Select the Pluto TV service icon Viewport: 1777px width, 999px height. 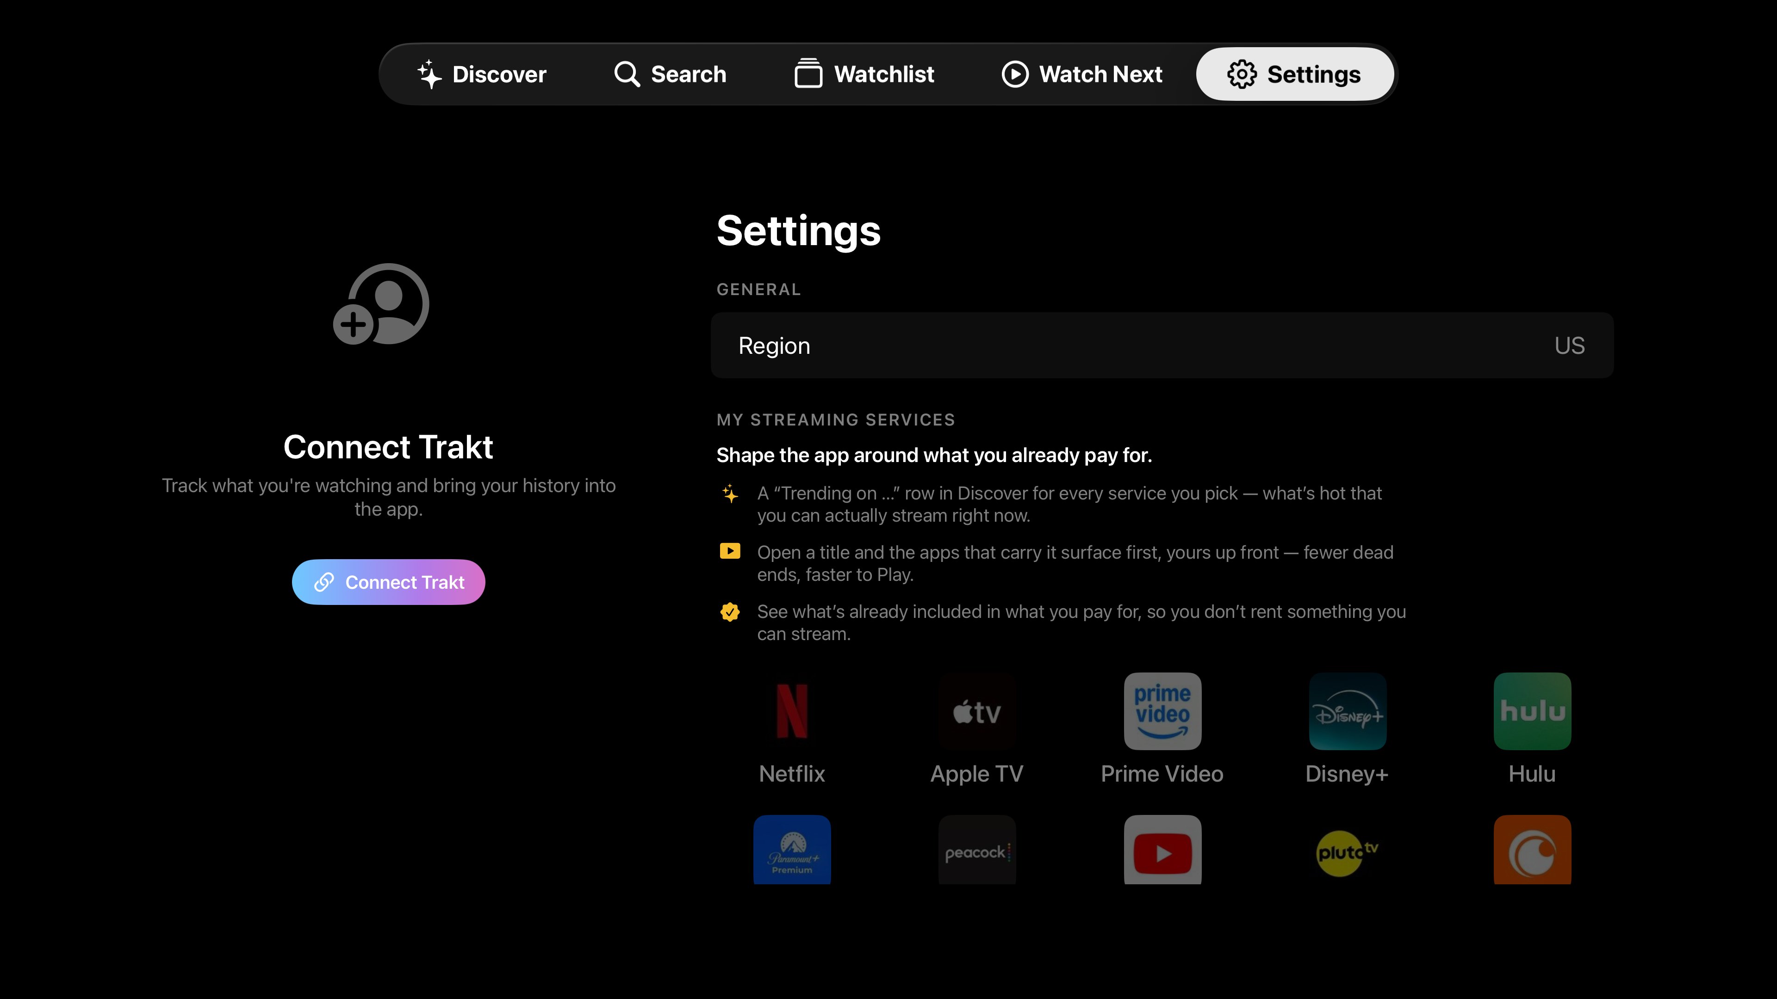coord(1347,850)
